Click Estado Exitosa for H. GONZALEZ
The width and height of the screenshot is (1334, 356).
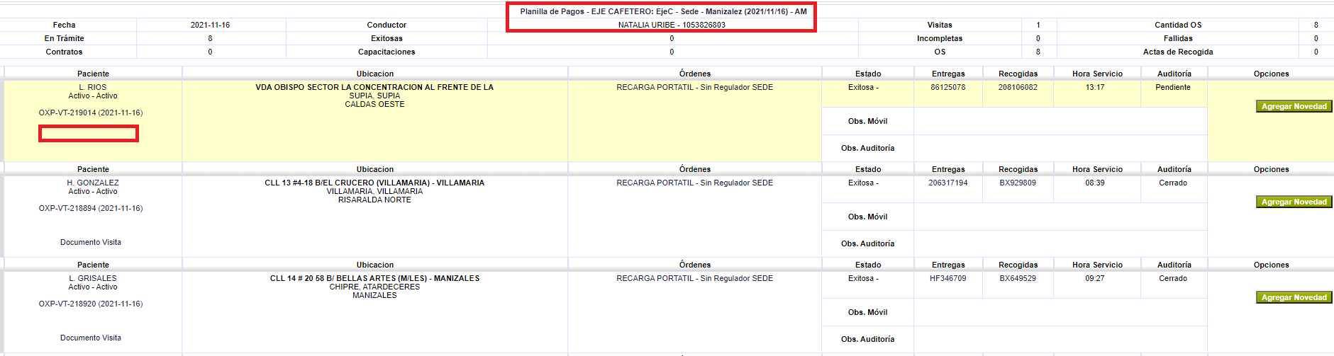[863, 183]
